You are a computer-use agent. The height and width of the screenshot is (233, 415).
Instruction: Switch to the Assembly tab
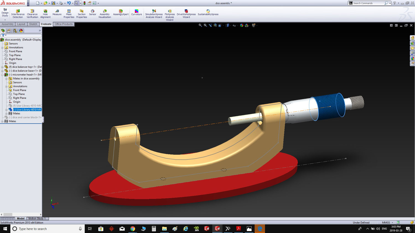coord(7,24)
